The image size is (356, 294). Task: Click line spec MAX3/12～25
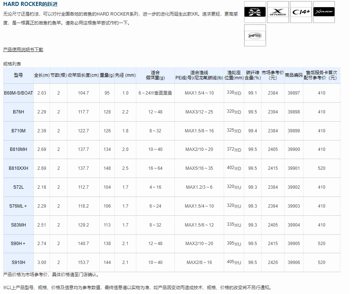[x=199, y=112]
